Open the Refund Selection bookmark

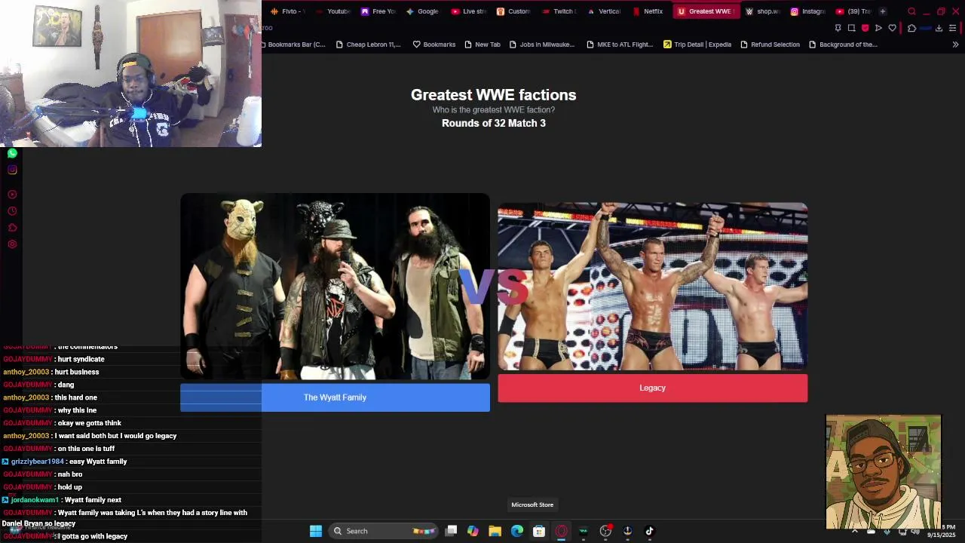[770, 44]
